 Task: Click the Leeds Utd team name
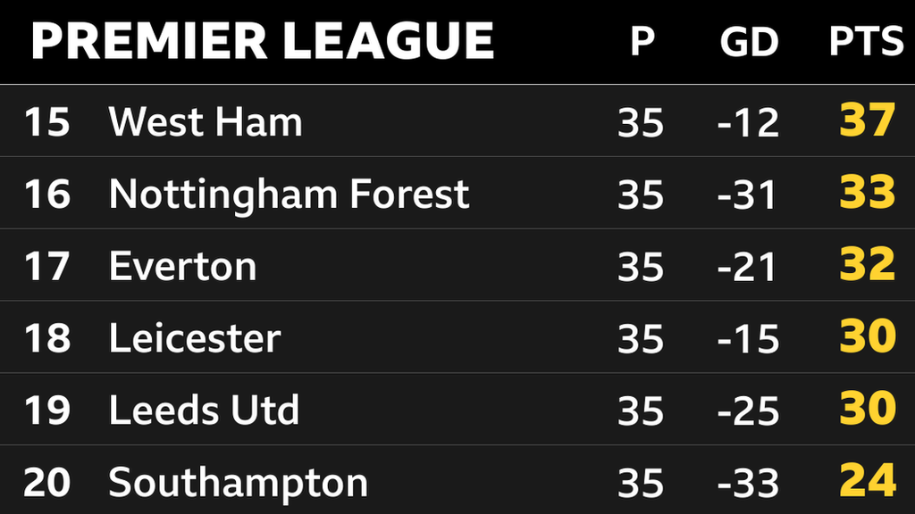coord(204,410)
